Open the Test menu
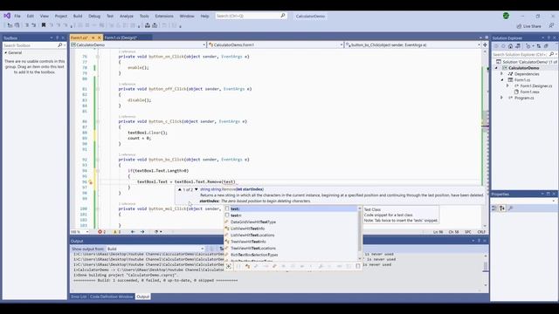The width and height of the screenshot is (559, 314). click(110, 16)
